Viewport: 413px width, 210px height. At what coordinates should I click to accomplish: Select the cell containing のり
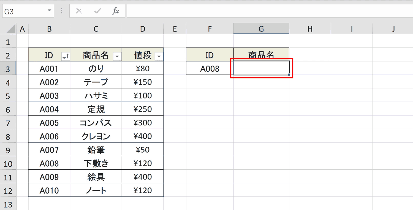coord(96,68)
